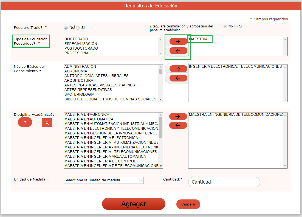
Task: Click the Cantidad input field
Action: tap(224, 182)
